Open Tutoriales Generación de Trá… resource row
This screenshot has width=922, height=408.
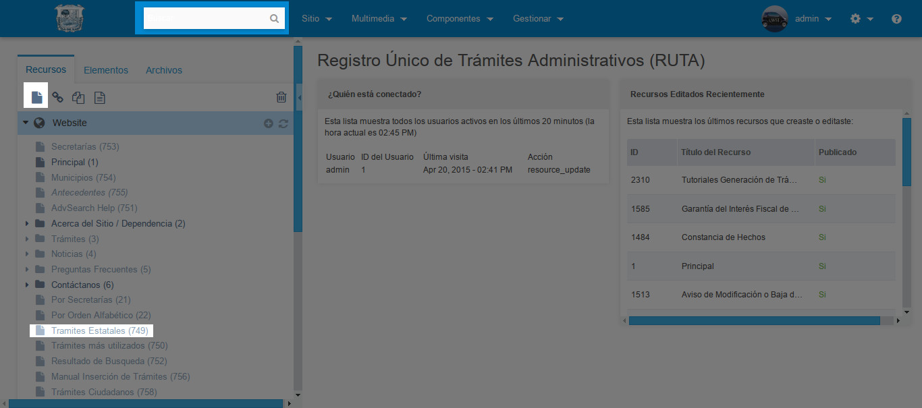[x=761, y=180]
